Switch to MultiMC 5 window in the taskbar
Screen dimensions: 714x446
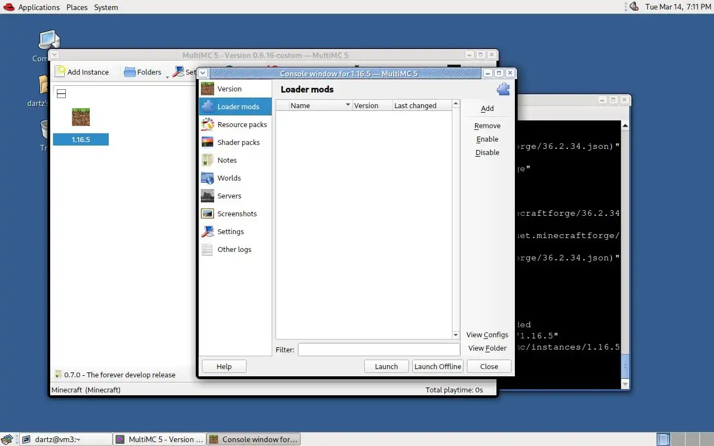click(160, 439)
